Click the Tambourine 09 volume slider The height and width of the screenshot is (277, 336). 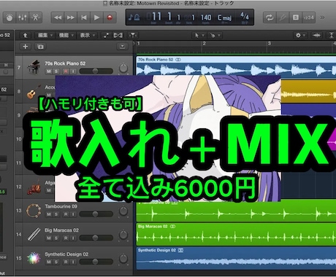(x=96, y=214)
